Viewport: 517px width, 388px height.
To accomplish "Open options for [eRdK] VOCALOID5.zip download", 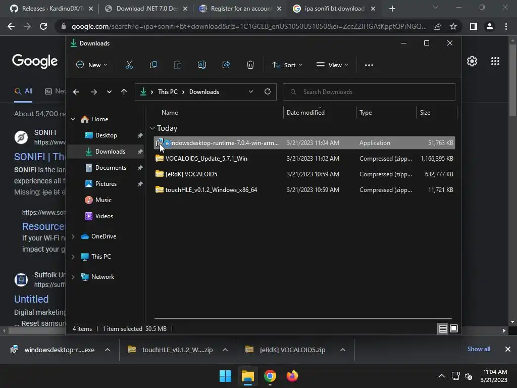I will click(343, 350).
